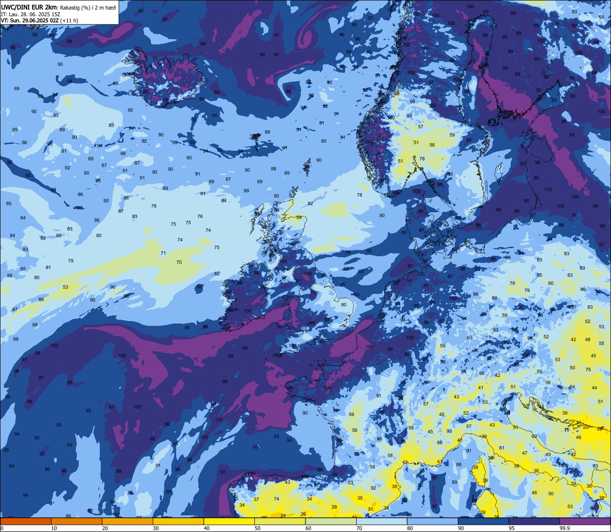Click the '99.9' label on the color scale

[x=565, y=528]
